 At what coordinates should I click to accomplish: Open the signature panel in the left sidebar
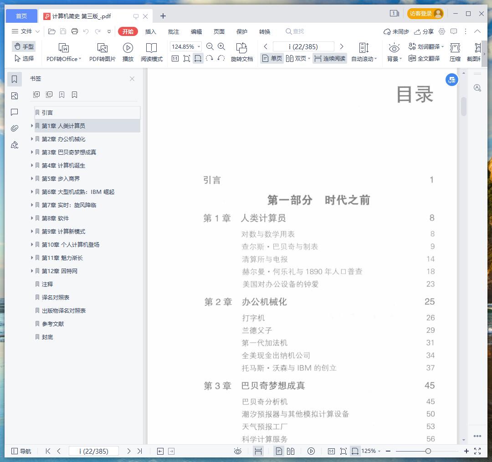15,145
